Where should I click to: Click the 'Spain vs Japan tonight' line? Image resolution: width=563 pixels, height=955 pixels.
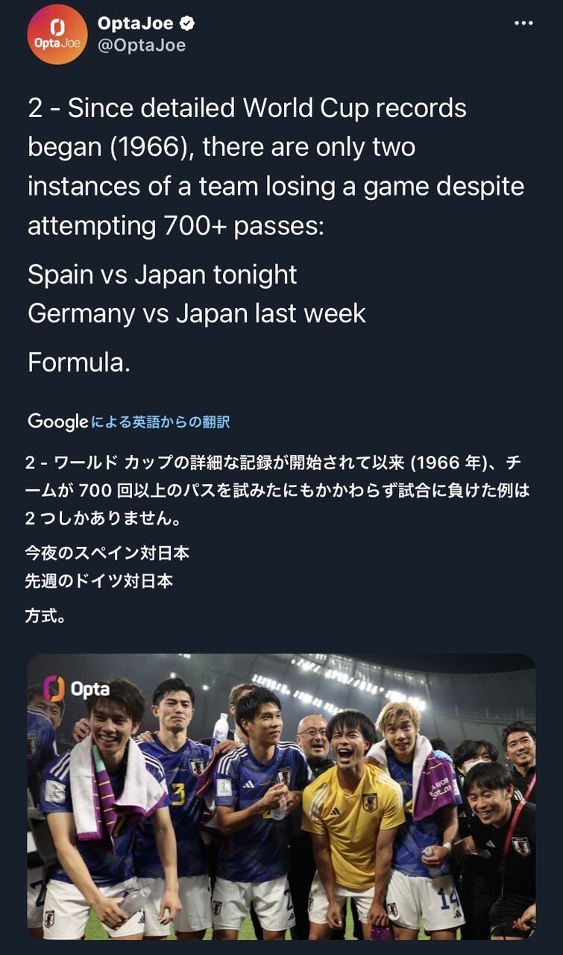tap(163, 275)
